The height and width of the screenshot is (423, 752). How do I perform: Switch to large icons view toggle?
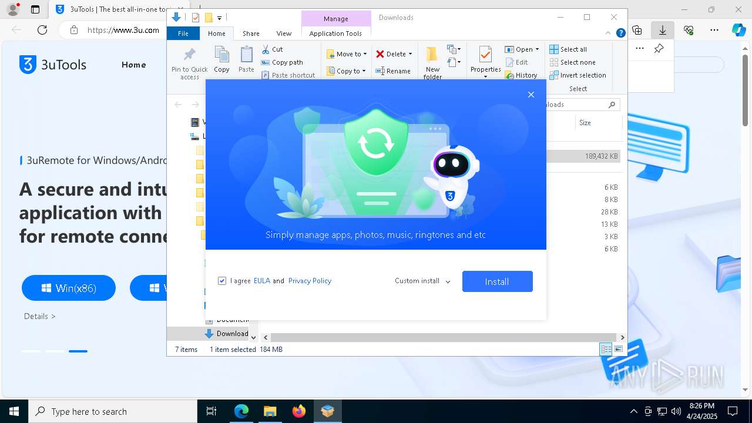[x=619, y=350]
